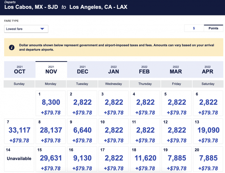Pick November 7 fare of 33,117 points
This screenshot has height=173, width=225.
[x=19, y=131]
